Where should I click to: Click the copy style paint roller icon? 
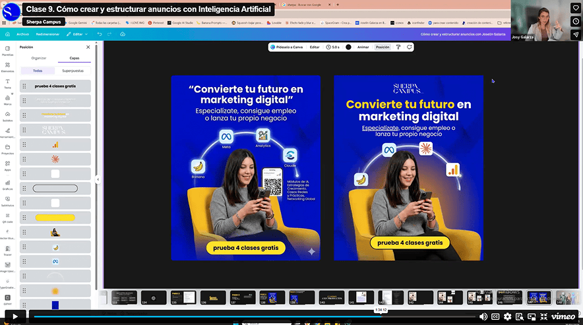coord(398,47)
